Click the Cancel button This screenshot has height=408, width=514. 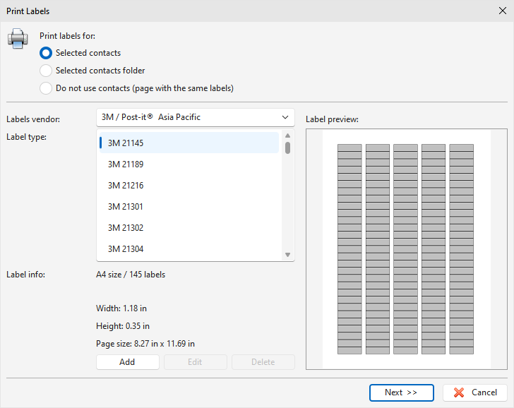tap(475, 392)
